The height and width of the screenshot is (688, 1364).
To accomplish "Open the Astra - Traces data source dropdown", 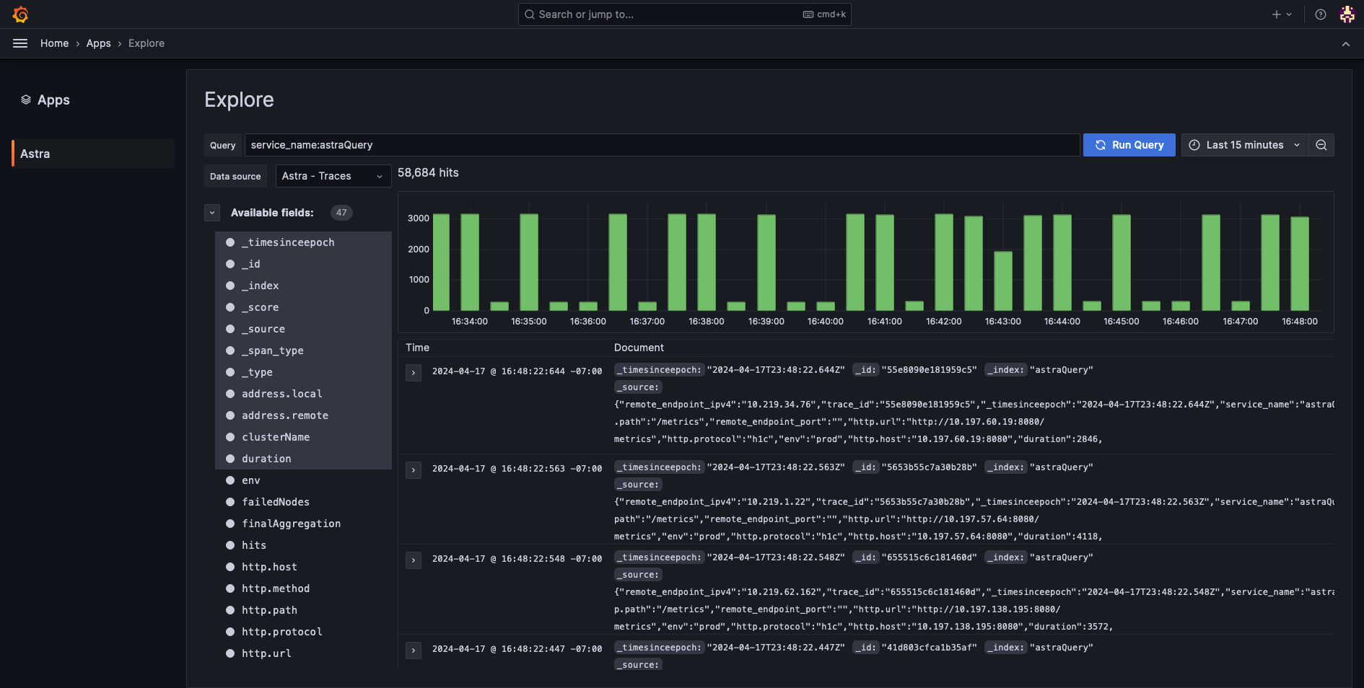I will 333,176.
